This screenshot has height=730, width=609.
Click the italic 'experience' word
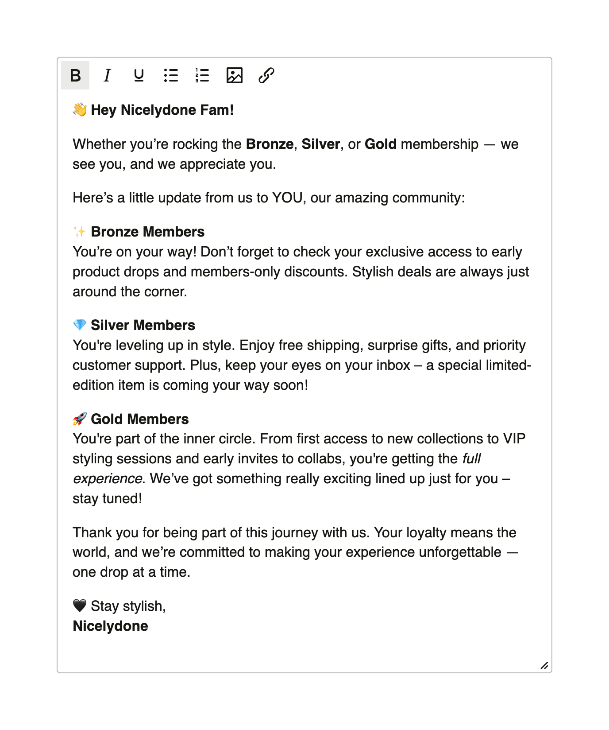[x=107, y=479]
